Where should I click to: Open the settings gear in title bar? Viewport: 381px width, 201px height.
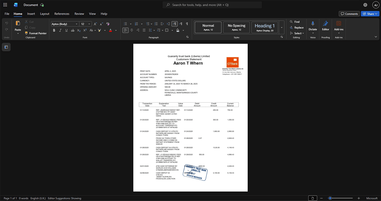(365, 5)
